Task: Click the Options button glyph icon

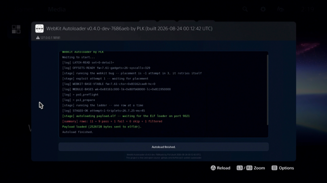Action: click(275, 168)
